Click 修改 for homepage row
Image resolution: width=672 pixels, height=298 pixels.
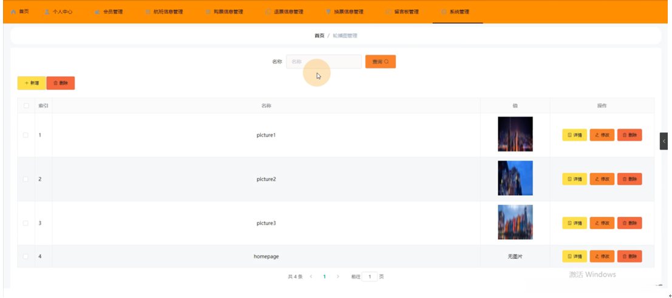(602, 257)
